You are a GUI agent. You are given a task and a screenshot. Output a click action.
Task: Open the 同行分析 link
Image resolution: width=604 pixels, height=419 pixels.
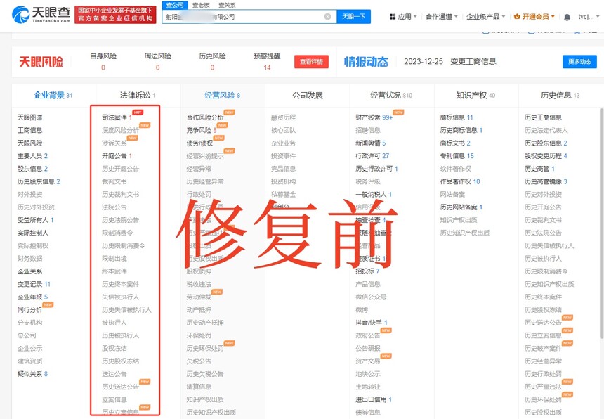pyautogui.click(x=30, y=309)
